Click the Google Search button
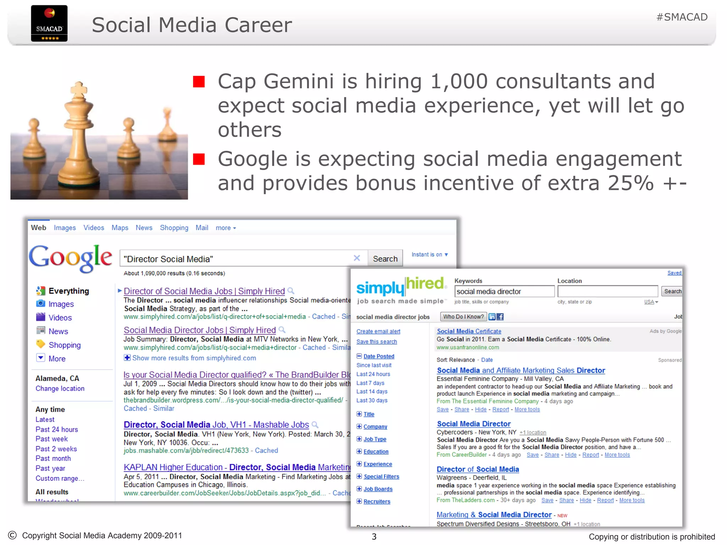 (x=385, y=259)
